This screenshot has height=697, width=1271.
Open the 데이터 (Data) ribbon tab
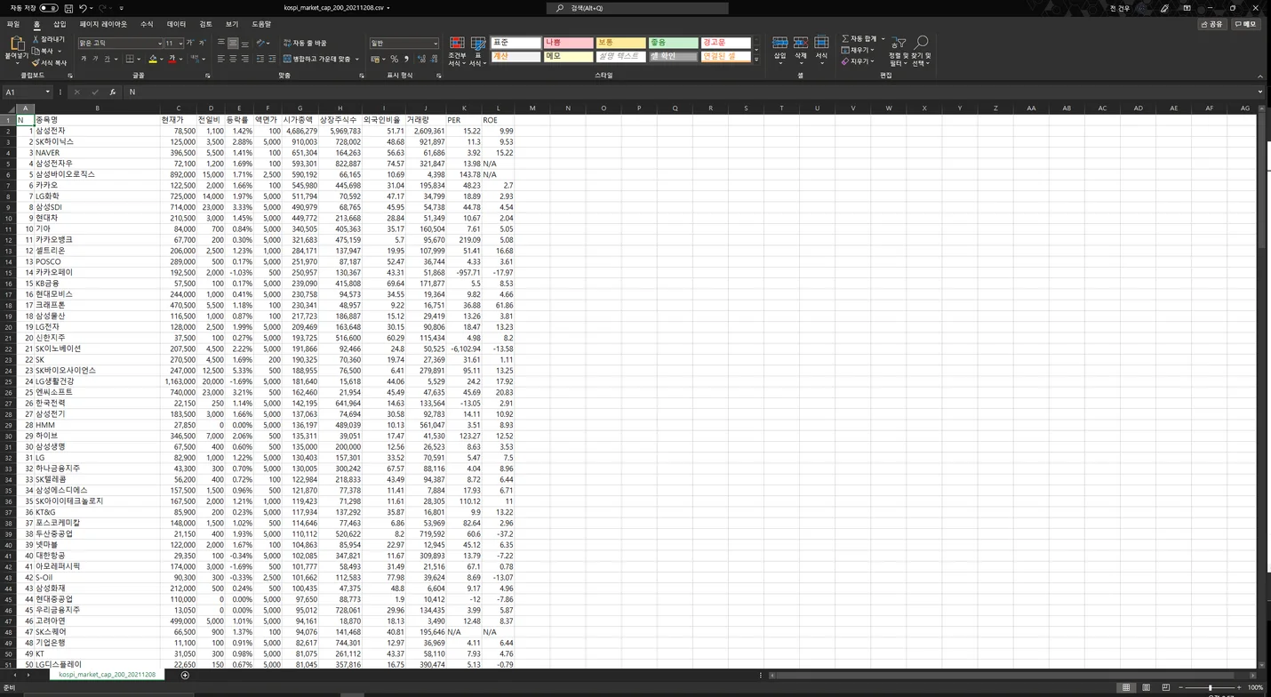[x=177, y=24]
